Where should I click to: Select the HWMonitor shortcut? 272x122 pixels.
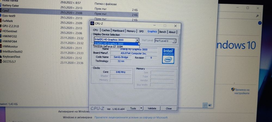point(10,46)
